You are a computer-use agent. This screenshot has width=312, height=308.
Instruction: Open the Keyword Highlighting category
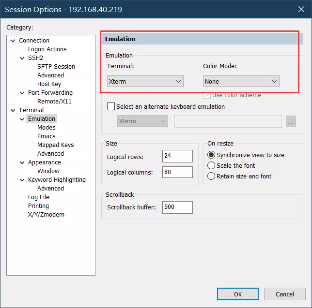point(57,180)
